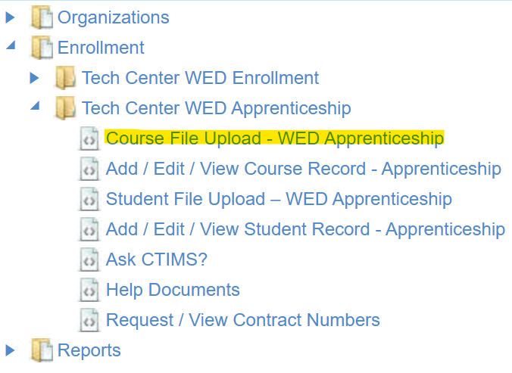Click the Tech Center WED Apprenticeship folder icon
This screenshot has height=373, width=512.
tap(65, 108)
